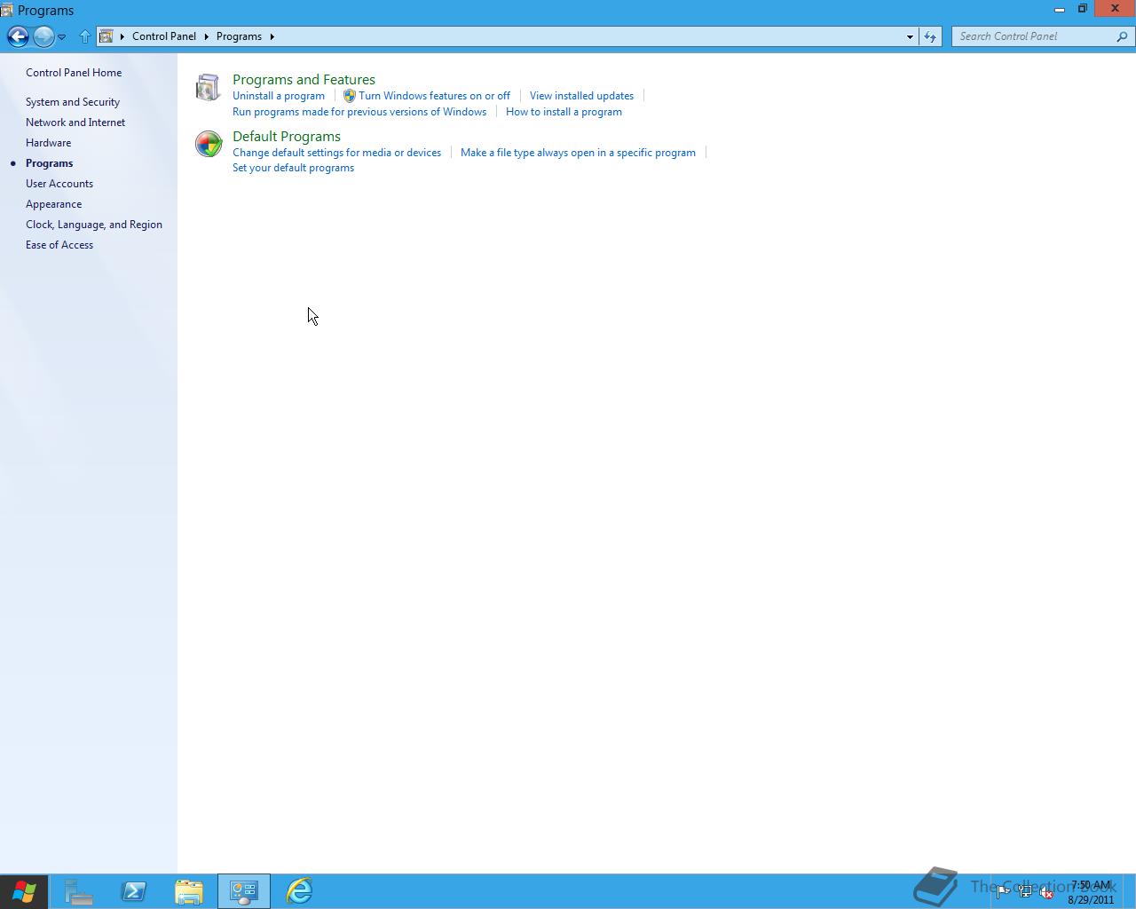Screen dimensions: 1136x909
Task: Launch Internet Explorer from taskbar
Action: tap(299, 891)
